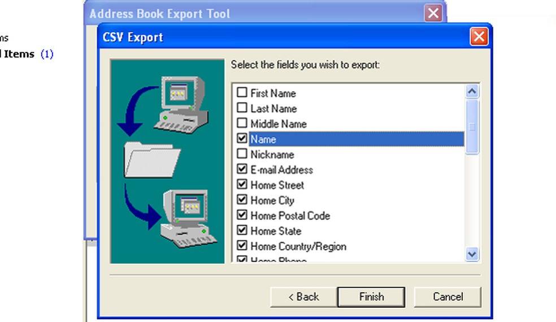Cancel the CSV Export wizard

point(448,297)
